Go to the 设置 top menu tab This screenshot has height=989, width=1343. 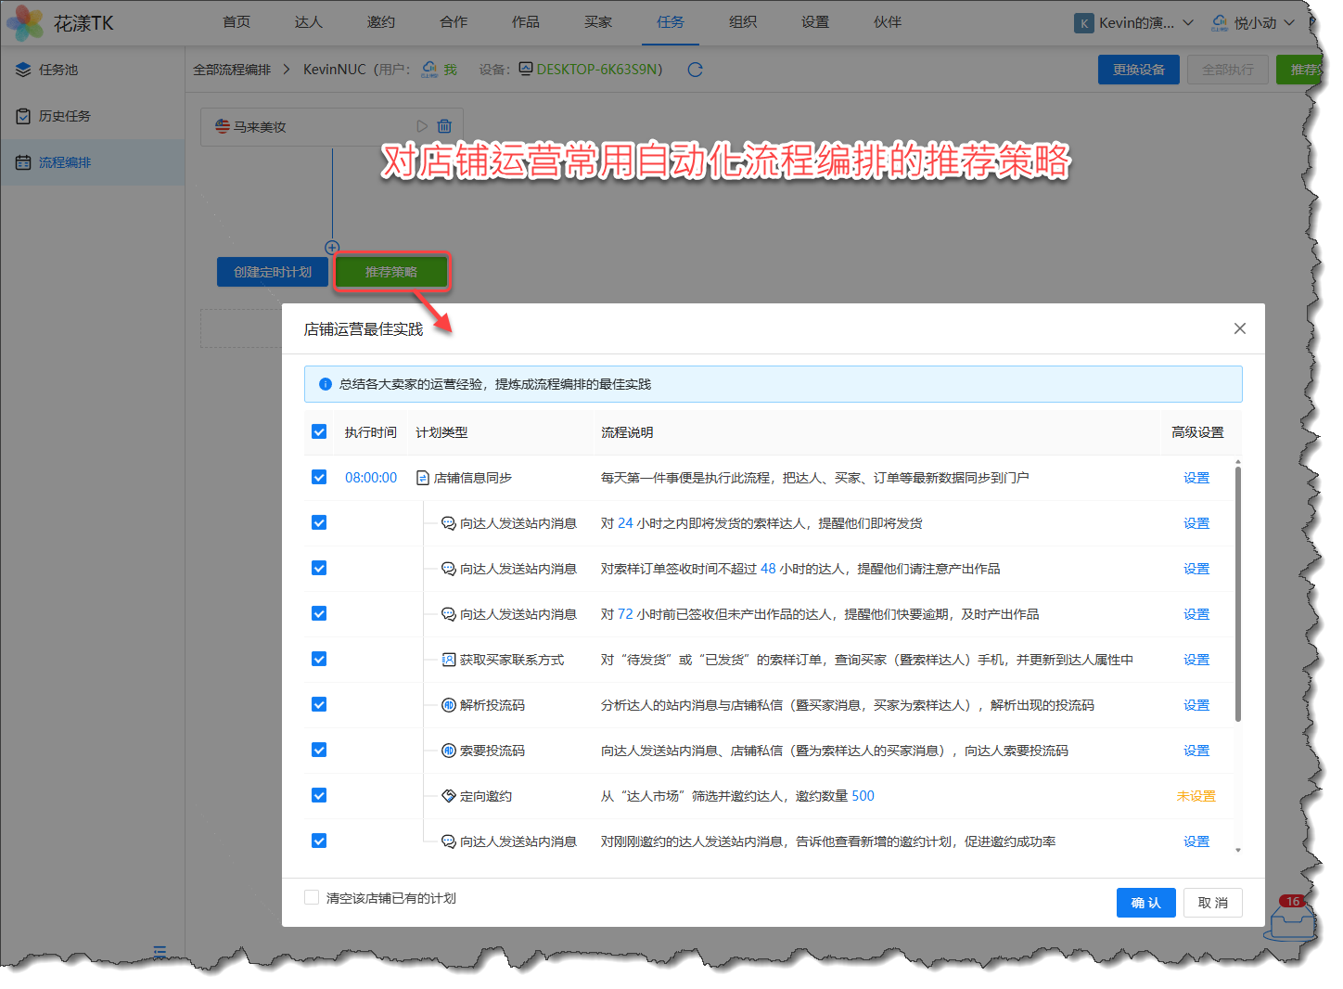814,22
